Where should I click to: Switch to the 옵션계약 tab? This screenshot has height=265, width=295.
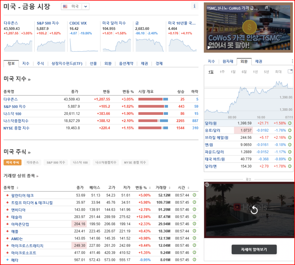pyautogui.click(x=126, y=63)
